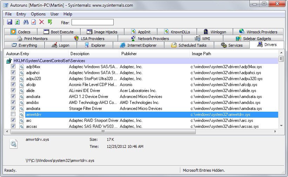Viewport: 288px width, 177px height.
Task: Click the Filter text box
Action: pos(93,22)
